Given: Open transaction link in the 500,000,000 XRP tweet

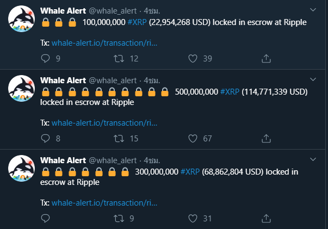Looking at the screenshot, I should [x=104, y=123].
